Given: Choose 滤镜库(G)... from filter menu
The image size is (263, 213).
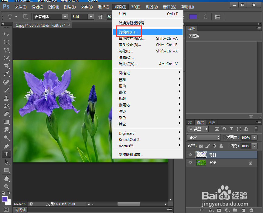Looking at the screenshot, I should click(148, 32).
